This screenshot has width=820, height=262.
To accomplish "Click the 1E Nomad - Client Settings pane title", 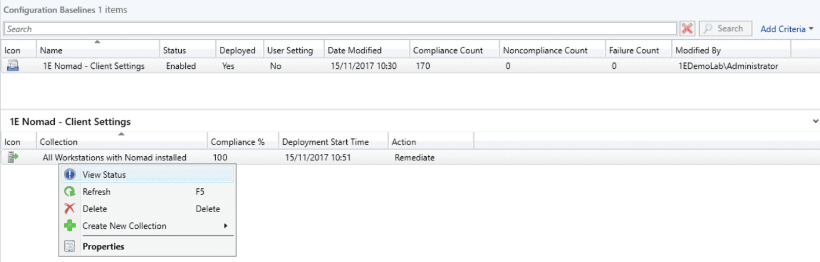I will [x=70, y=122].
